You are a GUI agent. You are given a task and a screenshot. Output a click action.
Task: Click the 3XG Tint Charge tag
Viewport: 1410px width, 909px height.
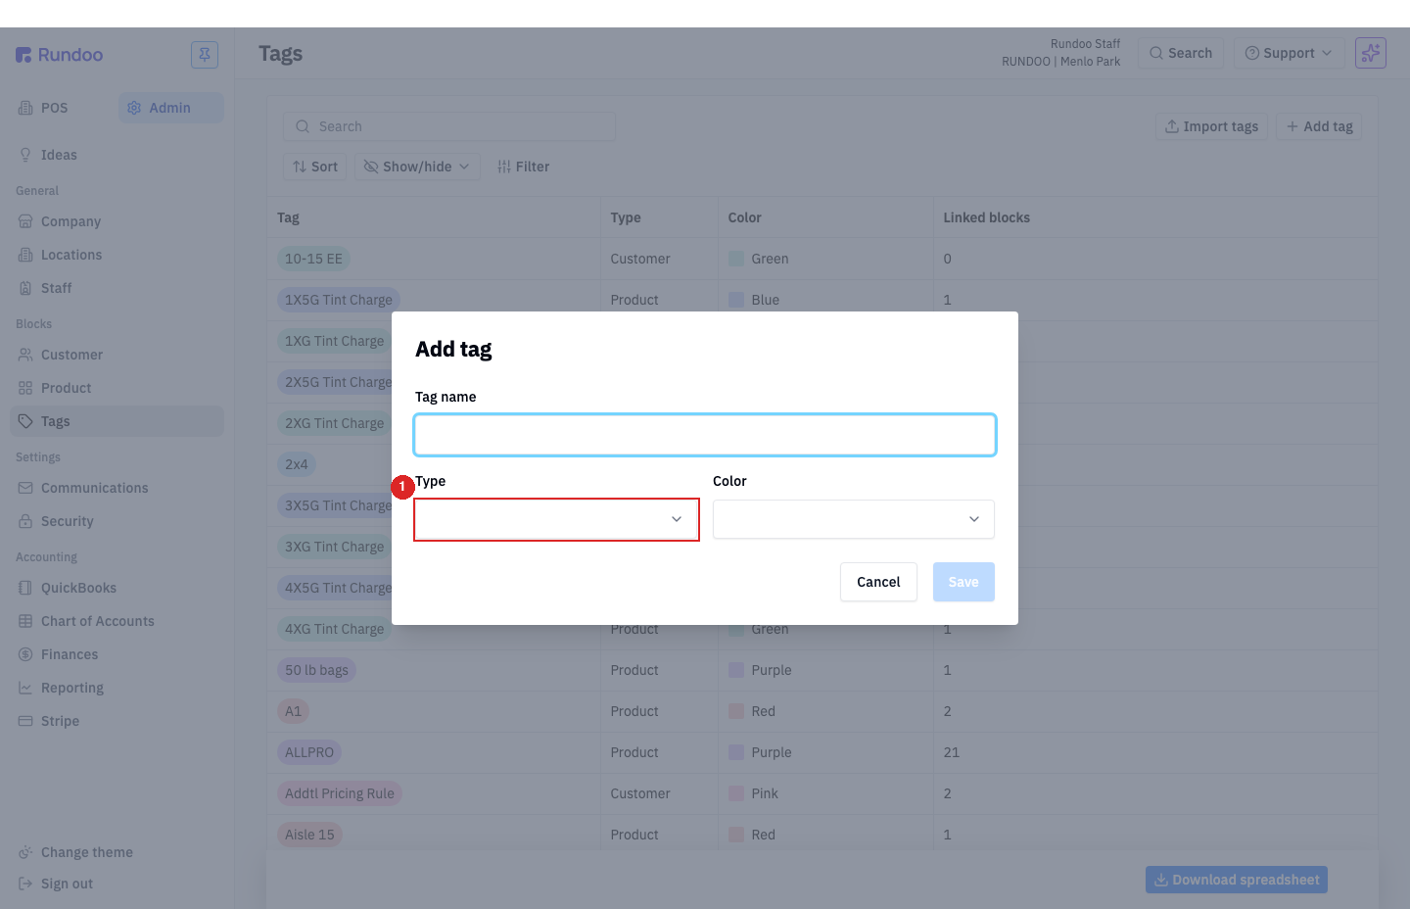[x=334, y=547]
